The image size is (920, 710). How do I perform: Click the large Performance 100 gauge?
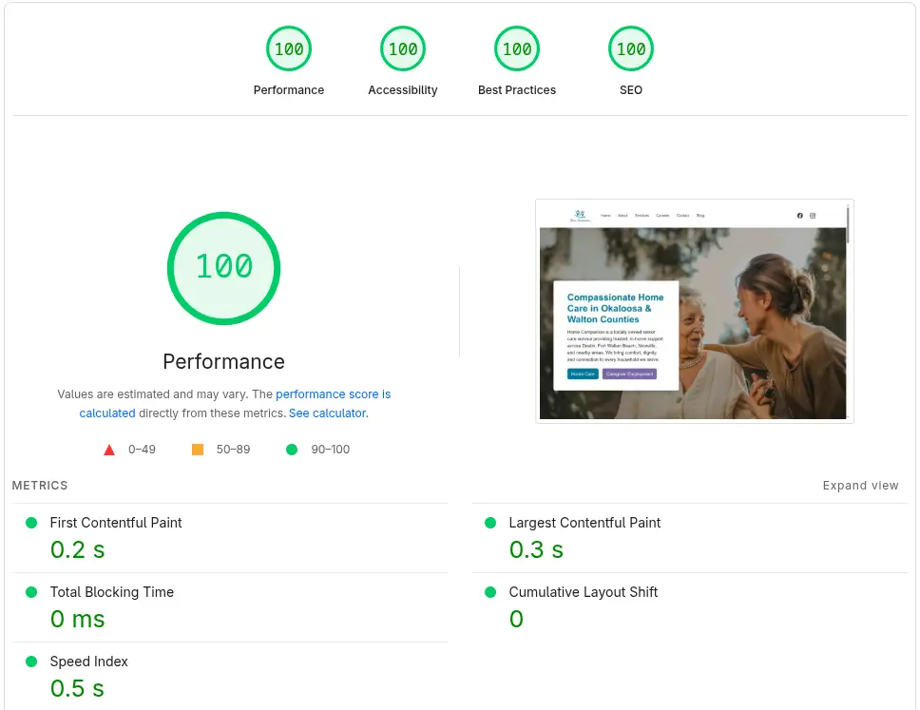tap(223, 268)
